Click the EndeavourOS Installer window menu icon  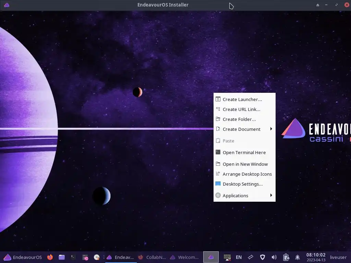point(7,5)
